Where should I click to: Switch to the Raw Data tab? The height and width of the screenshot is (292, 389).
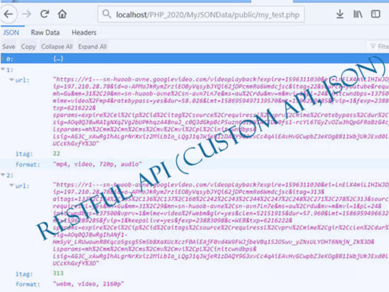(x=45, y=33)
